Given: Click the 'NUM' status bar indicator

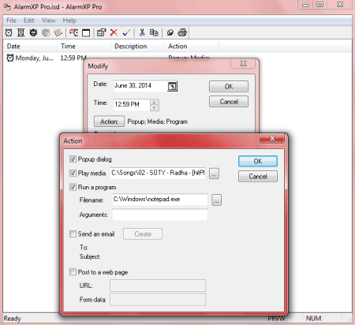Looking at the screenshot, I should 313,319.
